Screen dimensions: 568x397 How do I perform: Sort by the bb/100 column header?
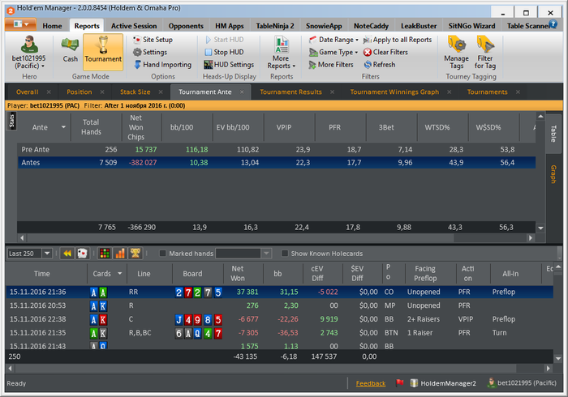(182, 127)
